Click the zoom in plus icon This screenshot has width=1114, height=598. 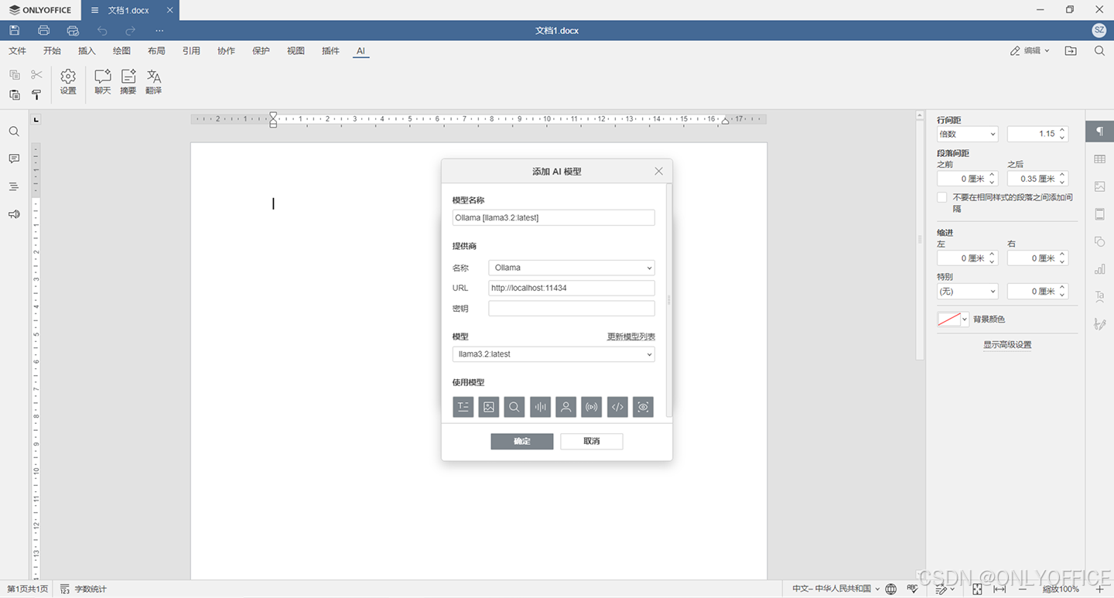point(1100,589)
